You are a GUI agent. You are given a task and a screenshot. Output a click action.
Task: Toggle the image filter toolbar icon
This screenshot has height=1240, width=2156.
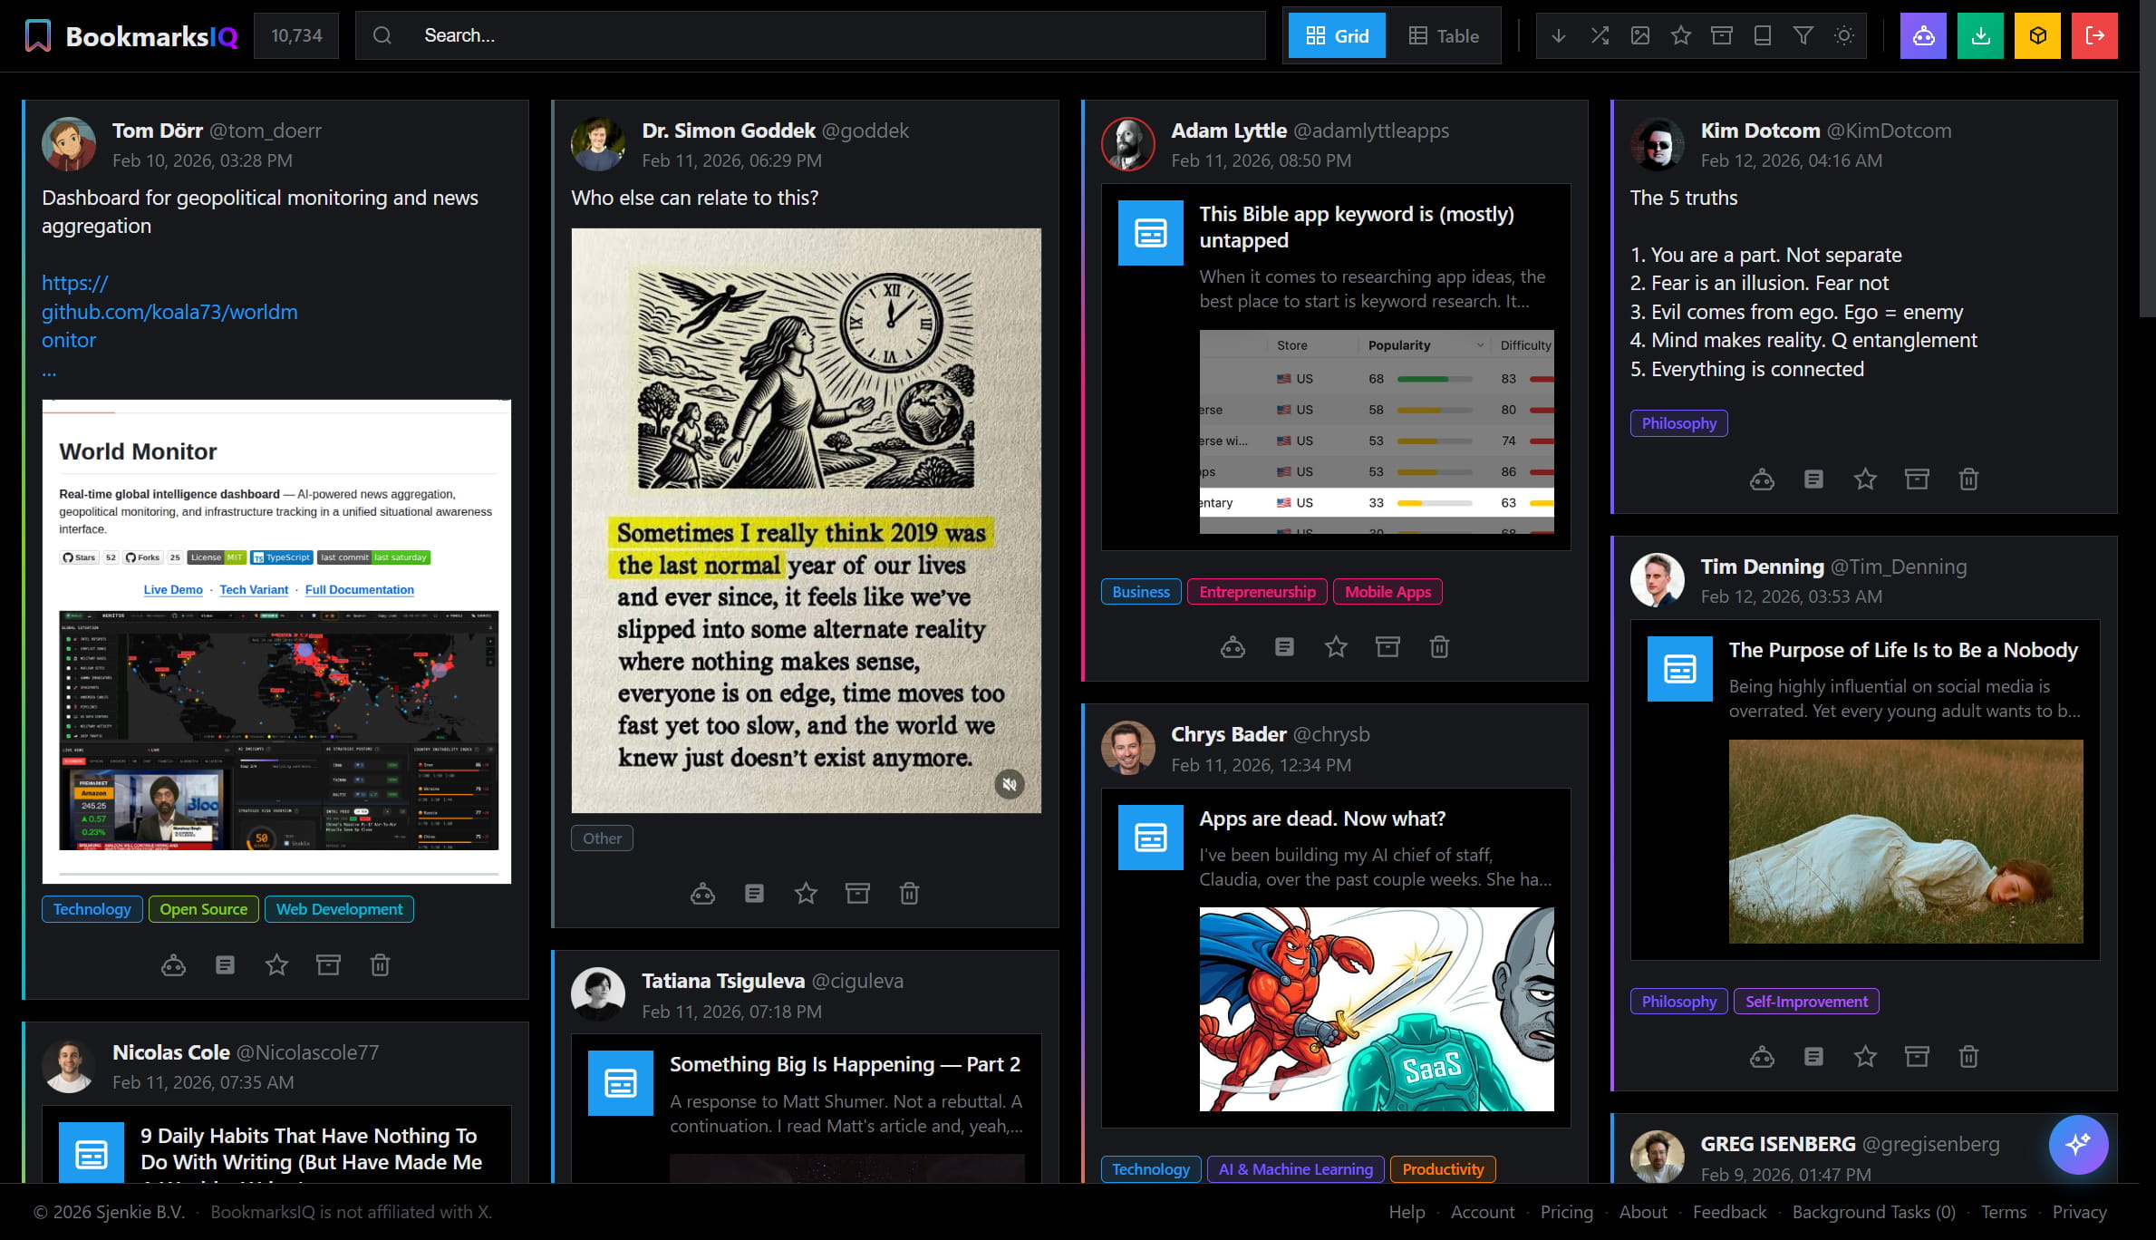[1640, 35]
